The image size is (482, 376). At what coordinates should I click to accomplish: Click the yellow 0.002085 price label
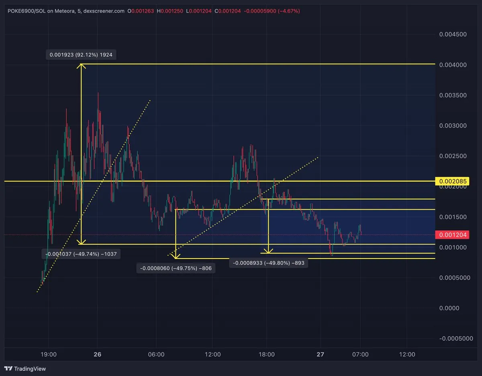(x=453, y=181)
